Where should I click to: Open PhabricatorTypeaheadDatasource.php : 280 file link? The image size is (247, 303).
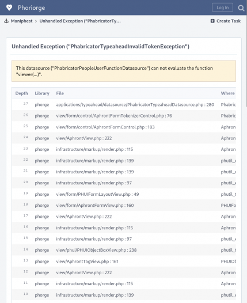pyautogui.click(x=135, y=104)
